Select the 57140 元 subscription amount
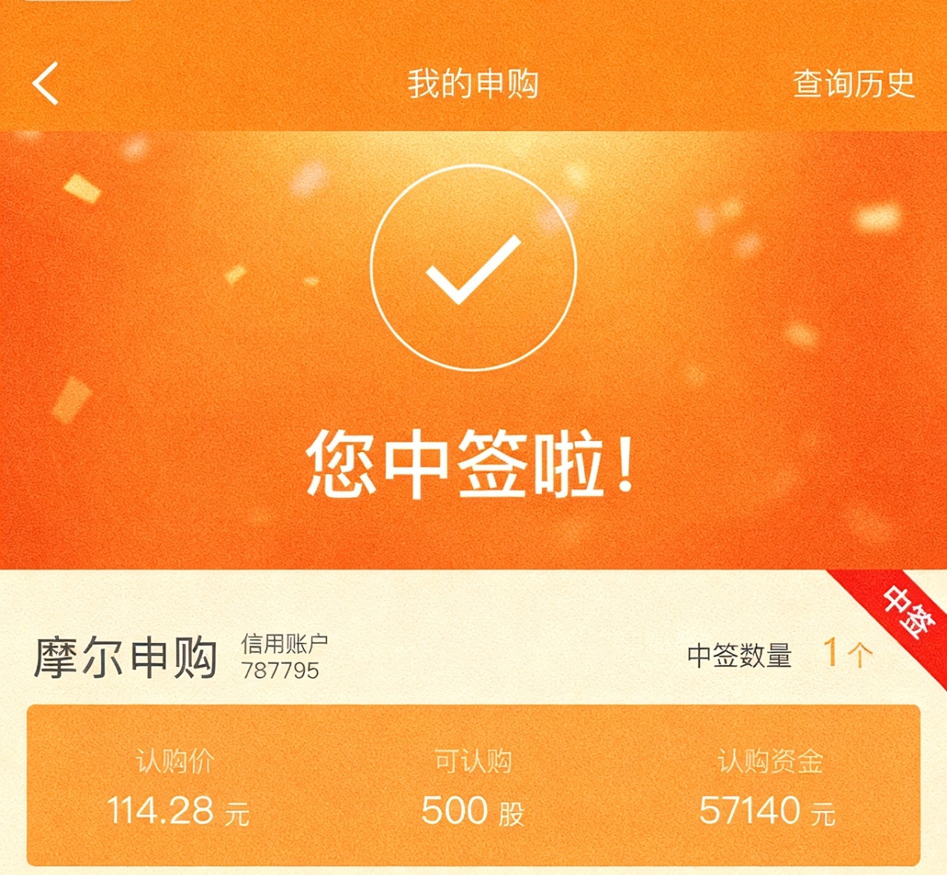Viewport: 947px width, 875px height. [x=767, y=810]
